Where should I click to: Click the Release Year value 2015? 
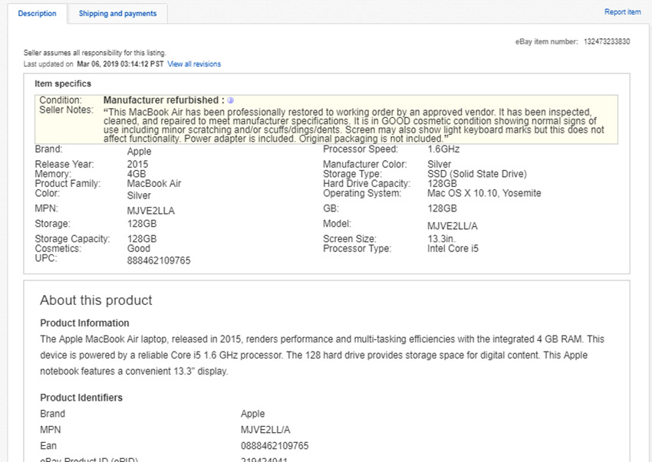click(x=137, y=164)
